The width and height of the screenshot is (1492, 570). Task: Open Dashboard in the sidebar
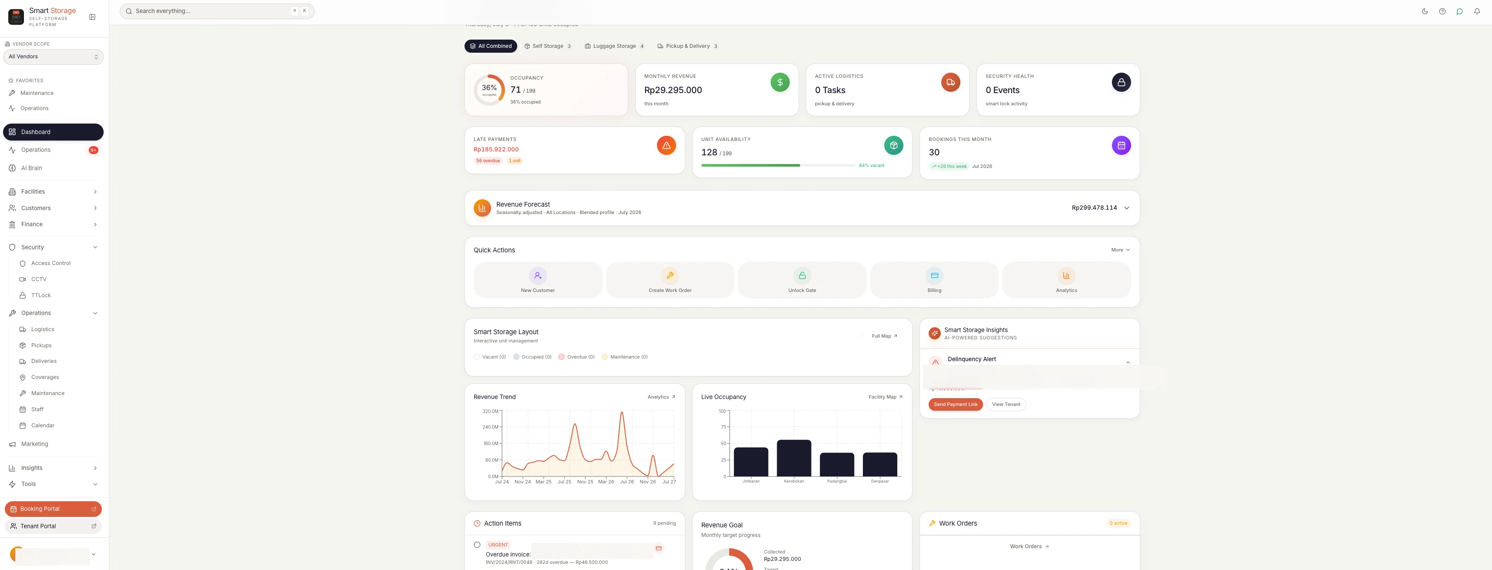(53, 132)
